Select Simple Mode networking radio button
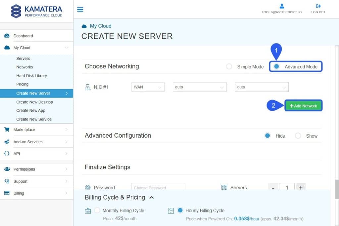Screen dimensions: 339x226 click(229, 67)
